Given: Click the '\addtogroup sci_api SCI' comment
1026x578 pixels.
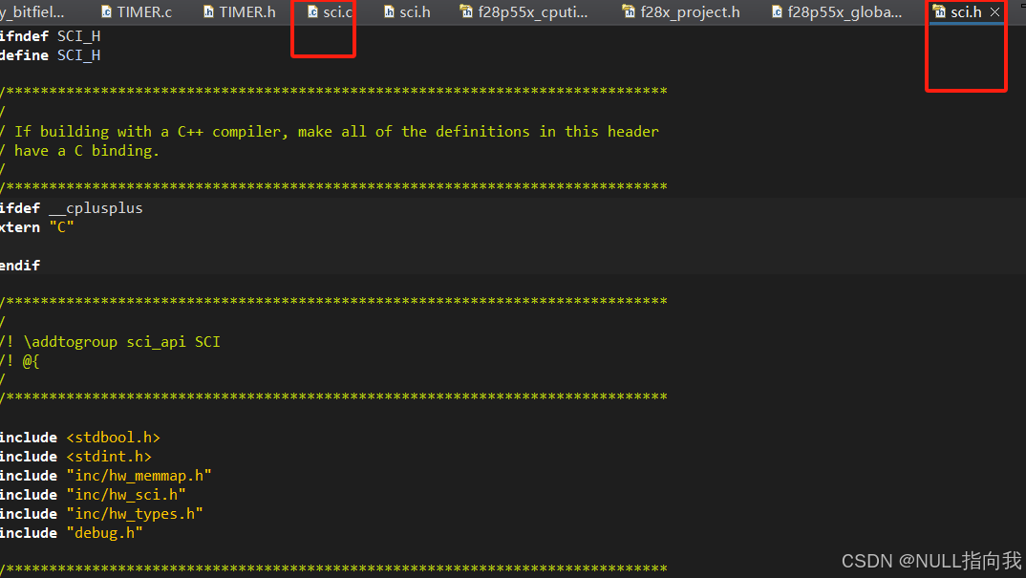Looking at the screenshot, I should pyautogui.click(x=110, y=342).
